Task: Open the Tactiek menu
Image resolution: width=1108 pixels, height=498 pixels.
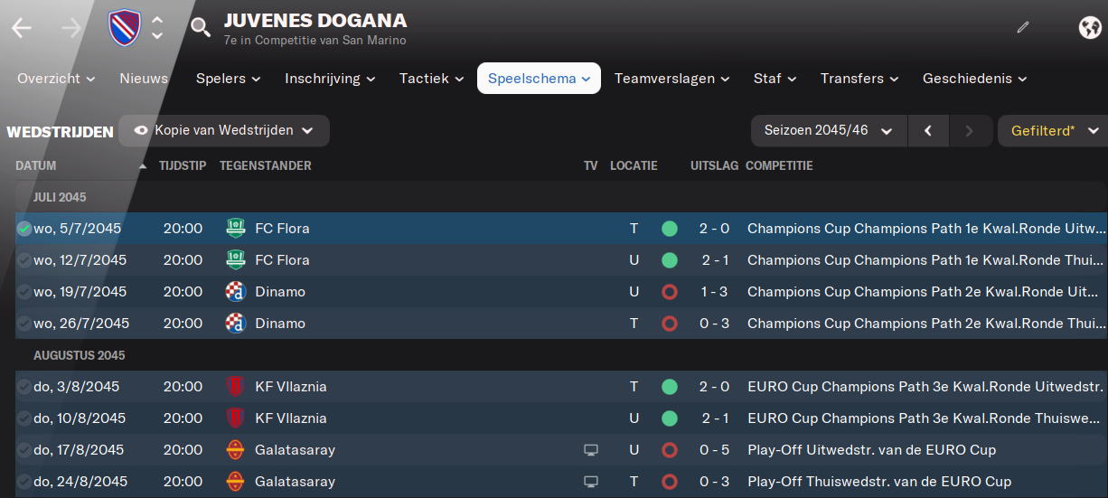Action: (431, 79)
